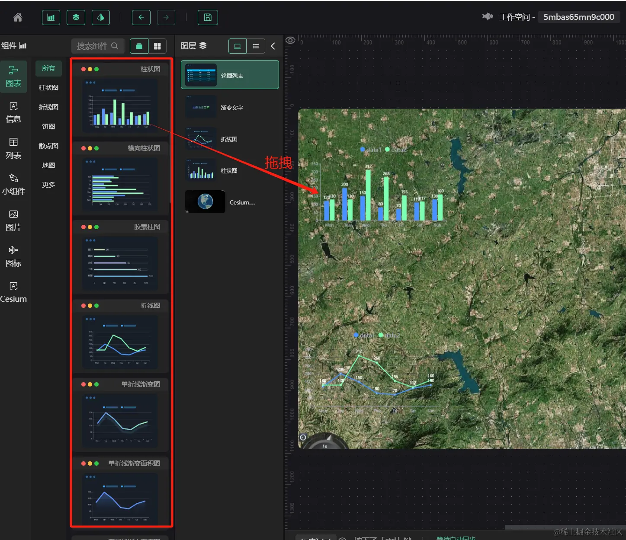
Task: Pick the 胶囊柱图 component thumbnail
Action: click(120, 263)
